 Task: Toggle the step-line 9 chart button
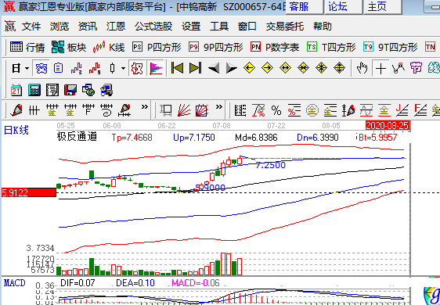(x=94, y=68)
